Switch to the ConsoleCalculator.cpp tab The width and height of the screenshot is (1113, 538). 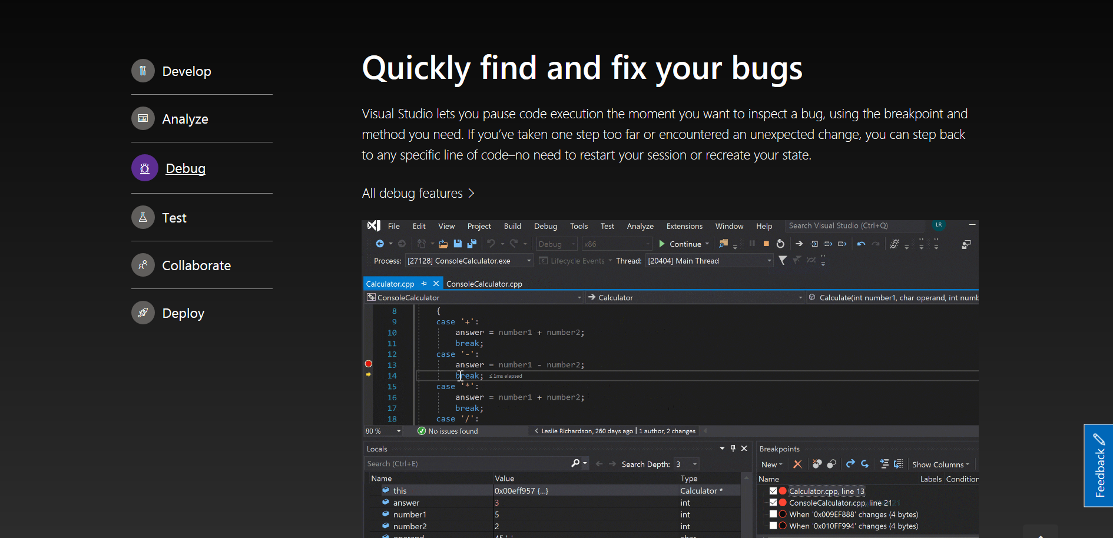pyautogui.click(x=484, y=283)
